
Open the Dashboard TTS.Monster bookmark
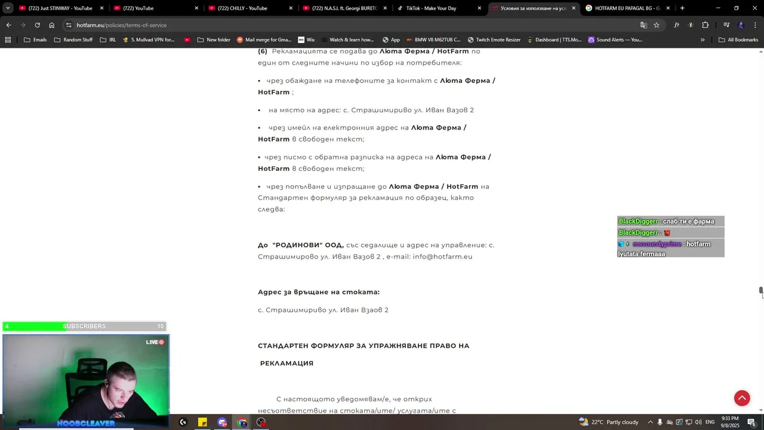pyautogui.click(x=554, y=40)
